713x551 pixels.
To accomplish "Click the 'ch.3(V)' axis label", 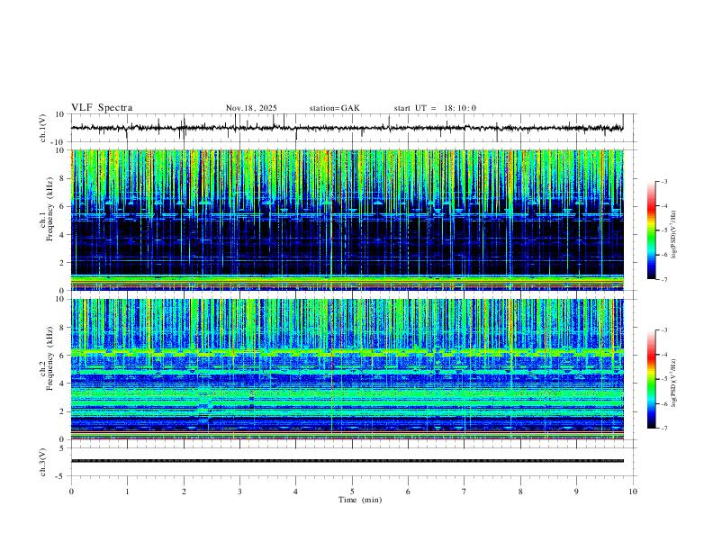I will point(43,462).
